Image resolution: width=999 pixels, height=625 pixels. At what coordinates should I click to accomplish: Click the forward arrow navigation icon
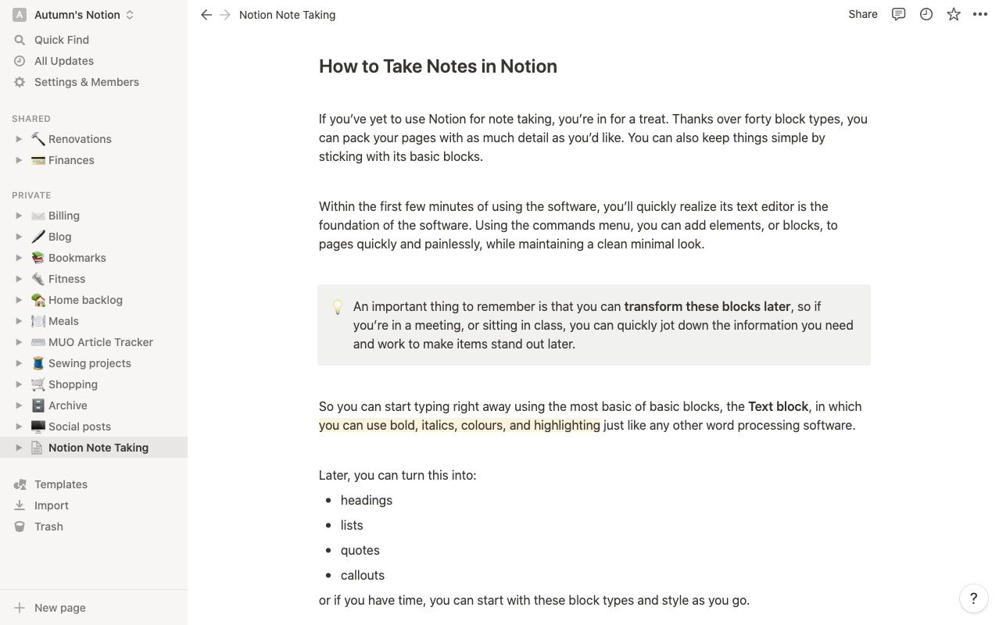pos(225,15)
